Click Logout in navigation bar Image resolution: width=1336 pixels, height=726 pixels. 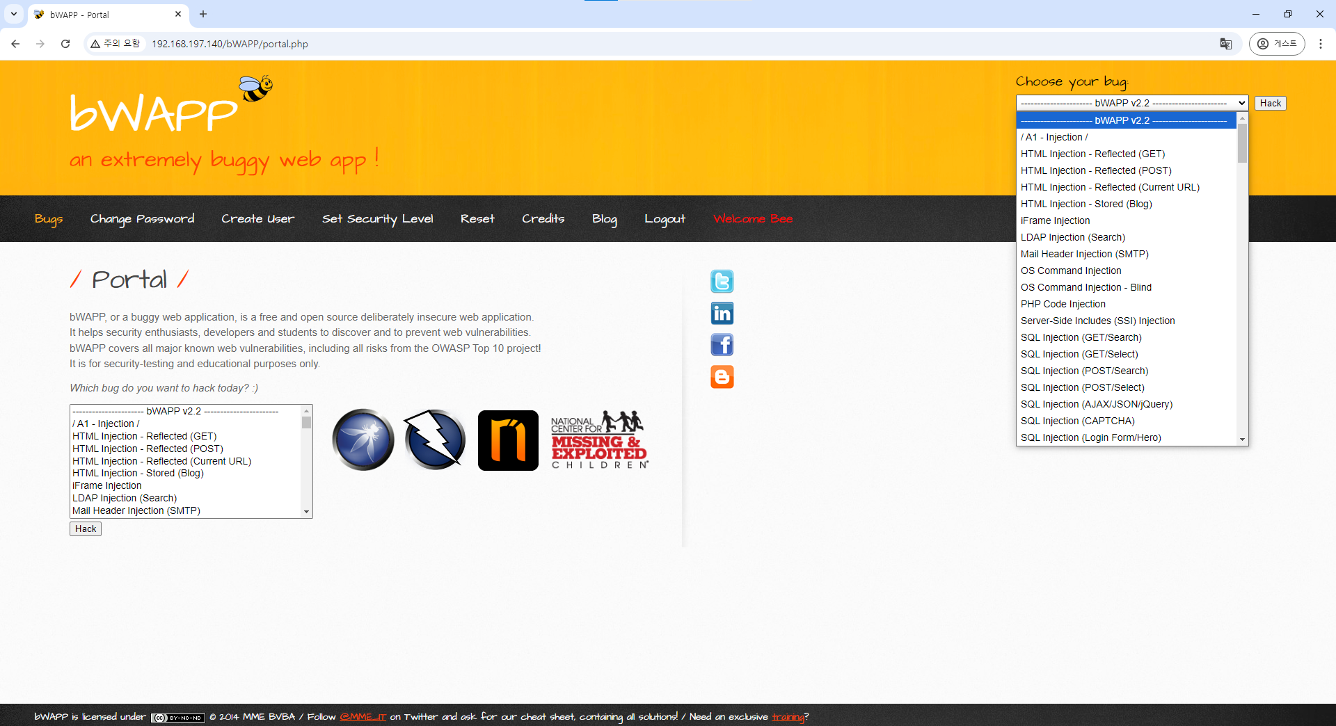665,219
